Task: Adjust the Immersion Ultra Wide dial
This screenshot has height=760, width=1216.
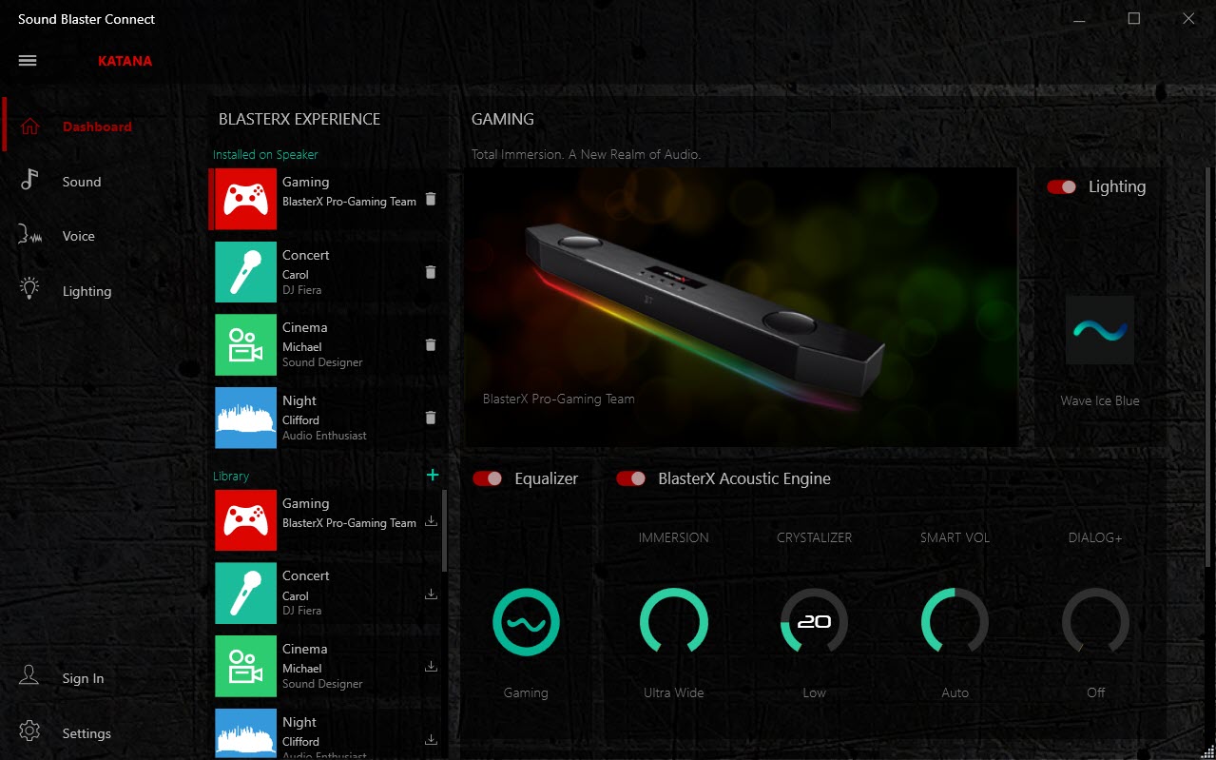Action: (674, 622)
